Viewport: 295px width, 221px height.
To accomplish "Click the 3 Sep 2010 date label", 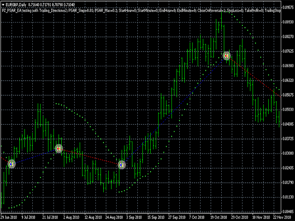I will pos(134,217).
